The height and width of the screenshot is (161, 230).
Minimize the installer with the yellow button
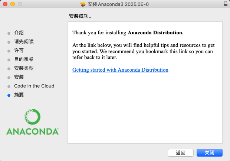pyautogui.click(x=12, y=4)
